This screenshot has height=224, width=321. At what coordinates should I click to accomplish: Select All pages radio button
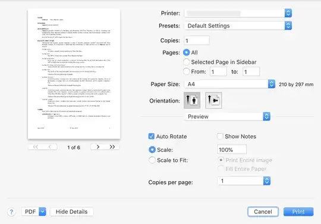[x=186, y=52]
